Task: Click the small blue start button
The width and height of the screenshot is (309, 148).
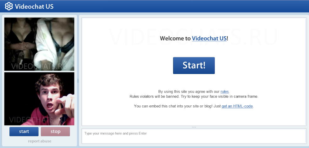Action: [24, 131]
